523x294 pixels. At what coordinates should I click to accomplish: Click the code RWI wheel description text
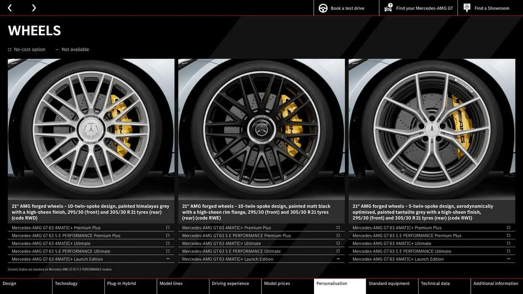point(423,212)
